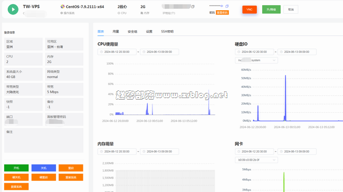Open the disk selector dropdown showing system
Image resolution: width=343 pixels, height=192 pixels.
click(x=256, y=61)
